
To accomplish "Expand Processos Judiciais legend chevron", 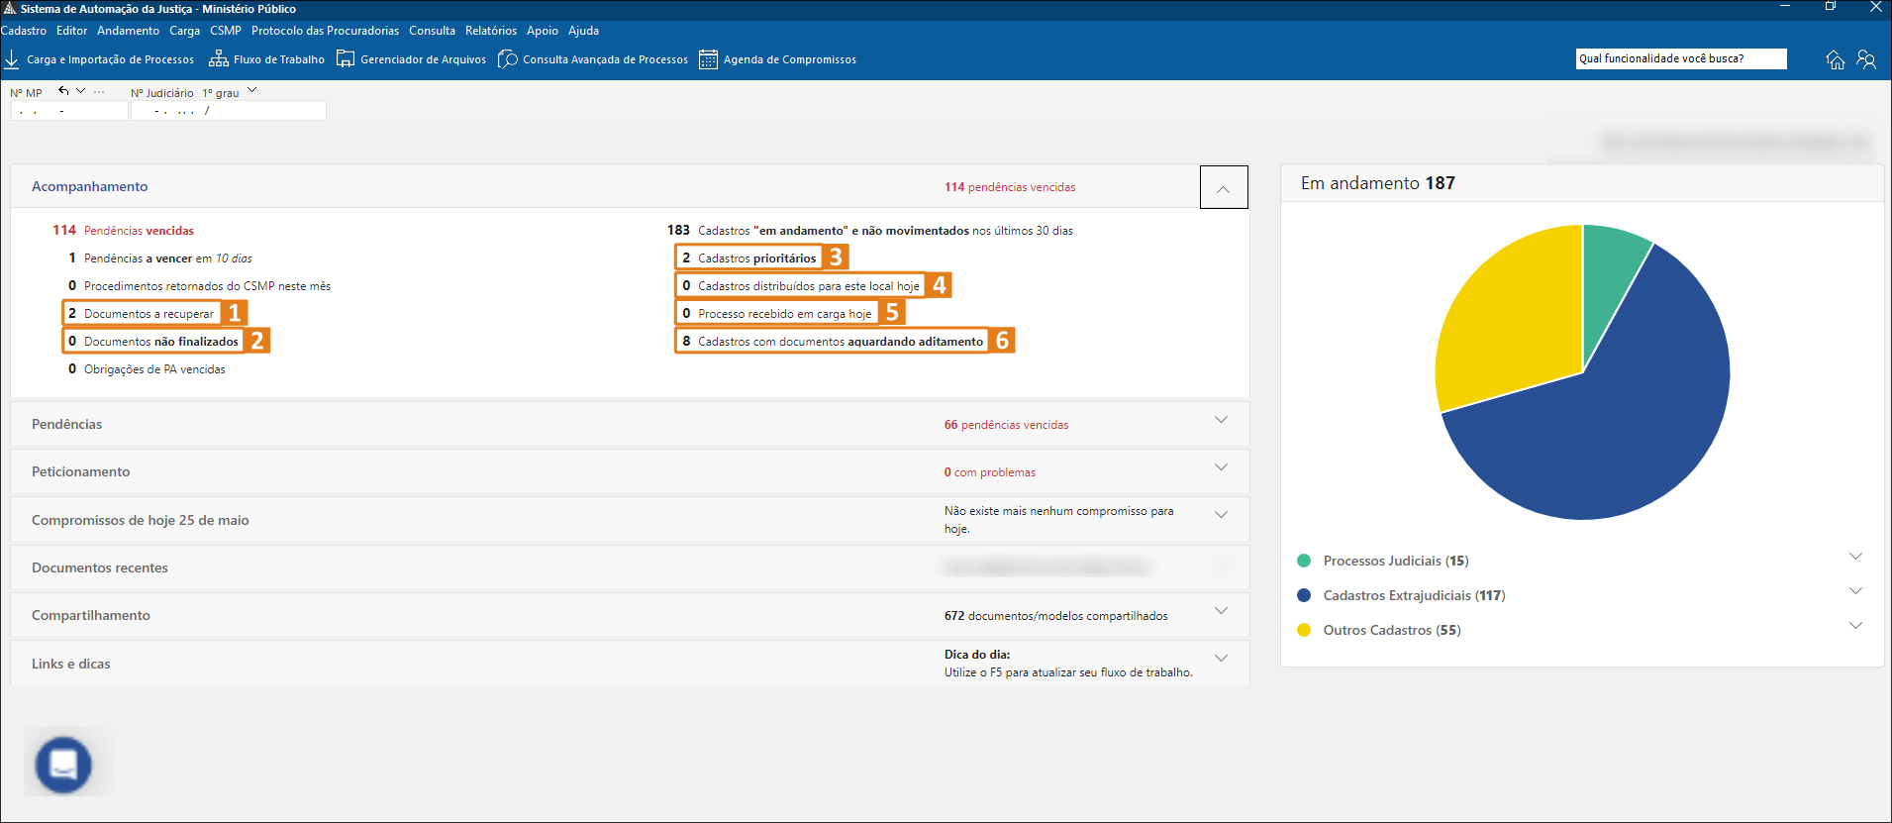I will point(1855,557).
